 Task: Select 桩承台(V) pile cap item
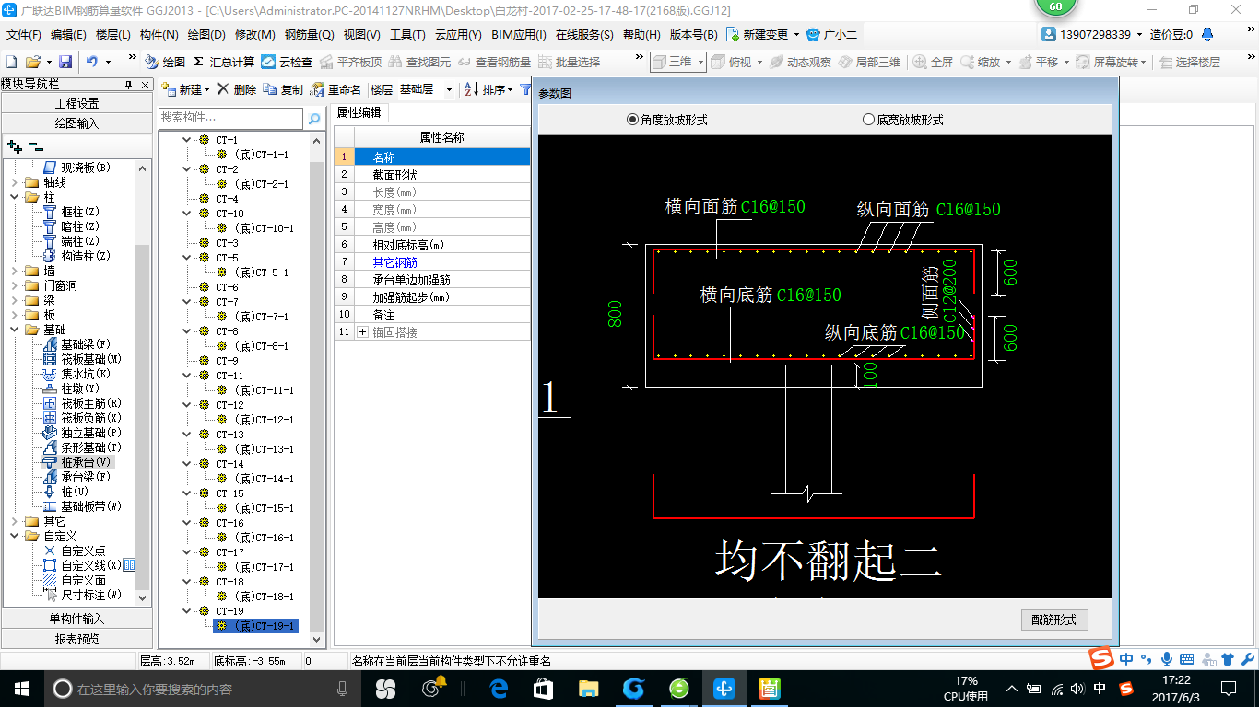click(77, 462)
